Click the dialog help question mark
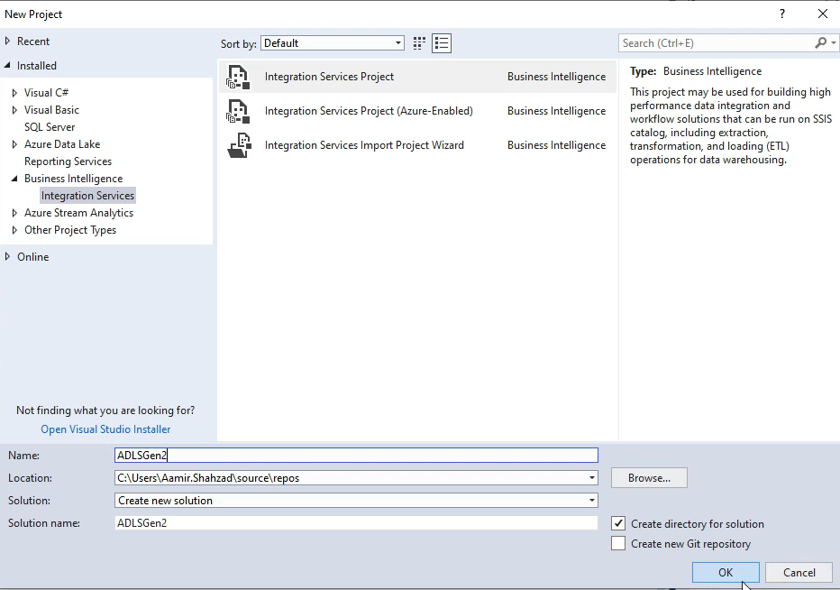Image resolution: width=840 pixels, height=590 pixels. click(781, 14)
